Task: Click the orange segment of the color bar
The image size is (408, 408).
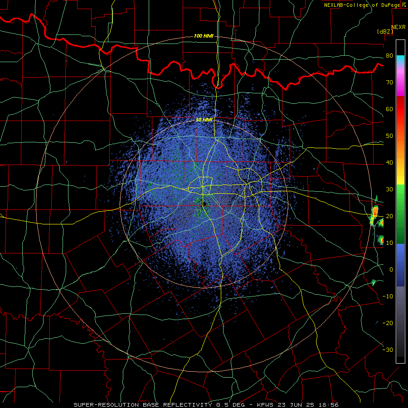Action: pos(400,148)
